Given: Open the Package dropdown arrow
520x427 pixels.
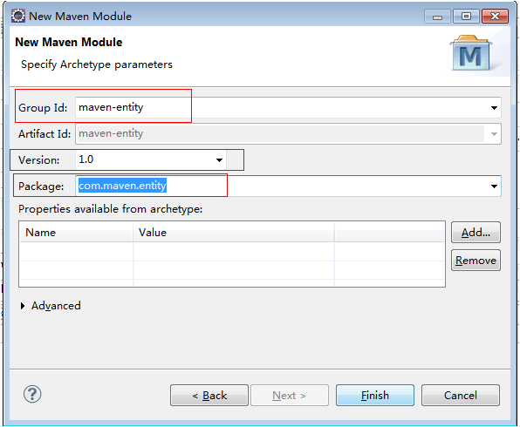Looking at the screenshot, I should 494,186.
